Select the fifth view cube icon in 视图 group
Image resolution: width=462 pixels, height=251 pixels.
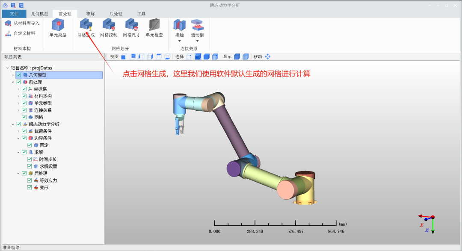click(x=159, y=56)
